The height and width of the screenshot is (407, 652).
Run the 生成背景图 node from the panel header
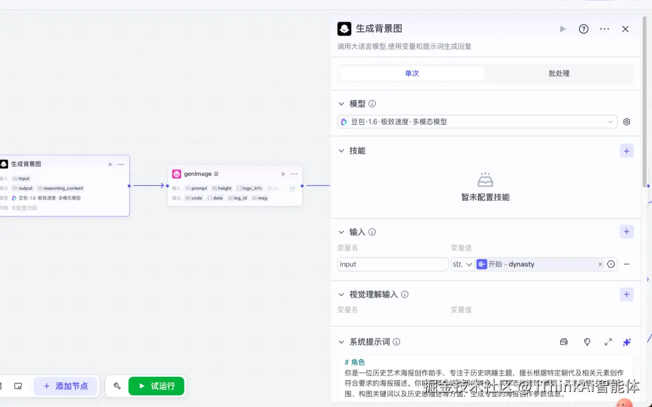(562, 28)
